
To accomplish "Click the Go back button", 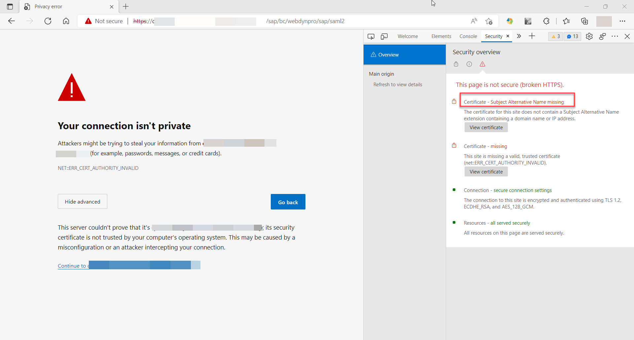I will [288, 202].
